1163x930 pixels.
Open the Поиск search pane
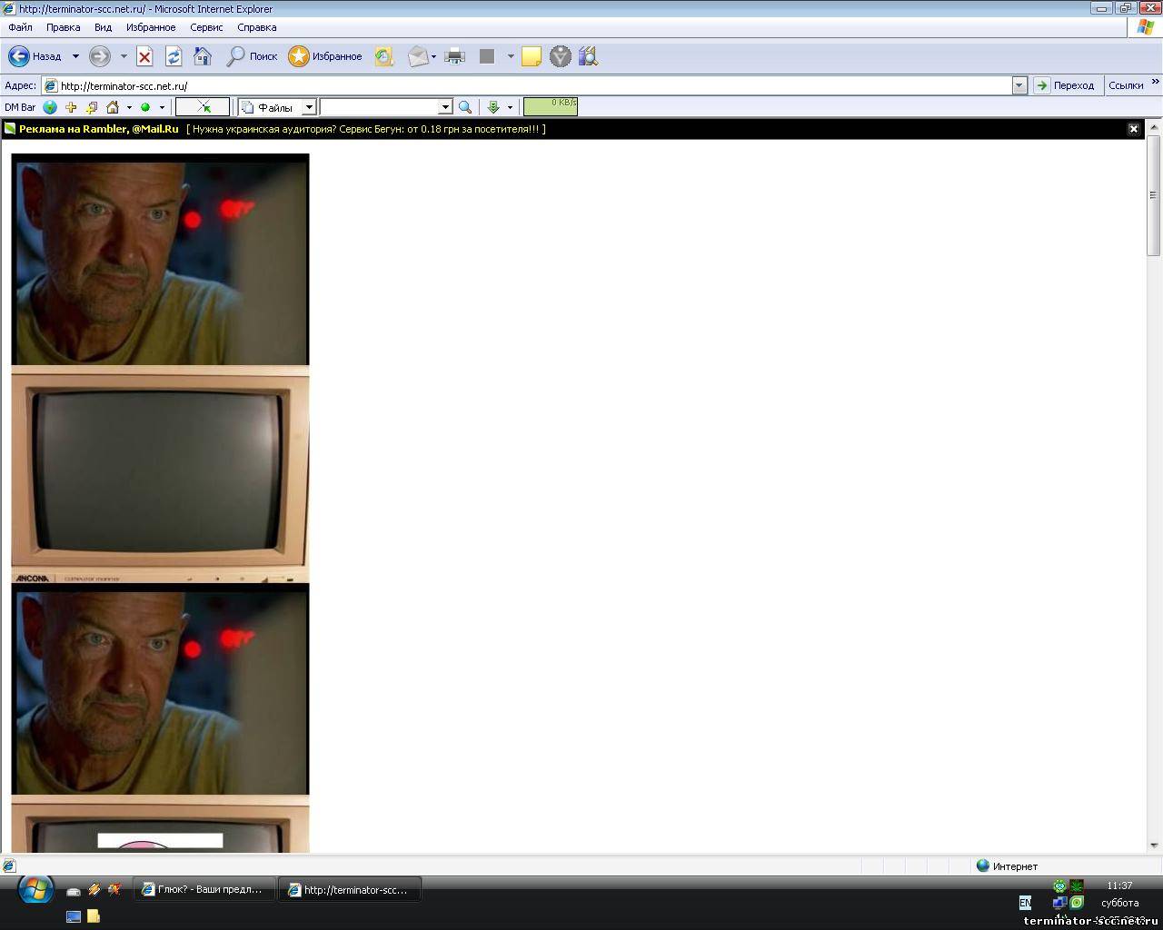(x=252, y=56)
